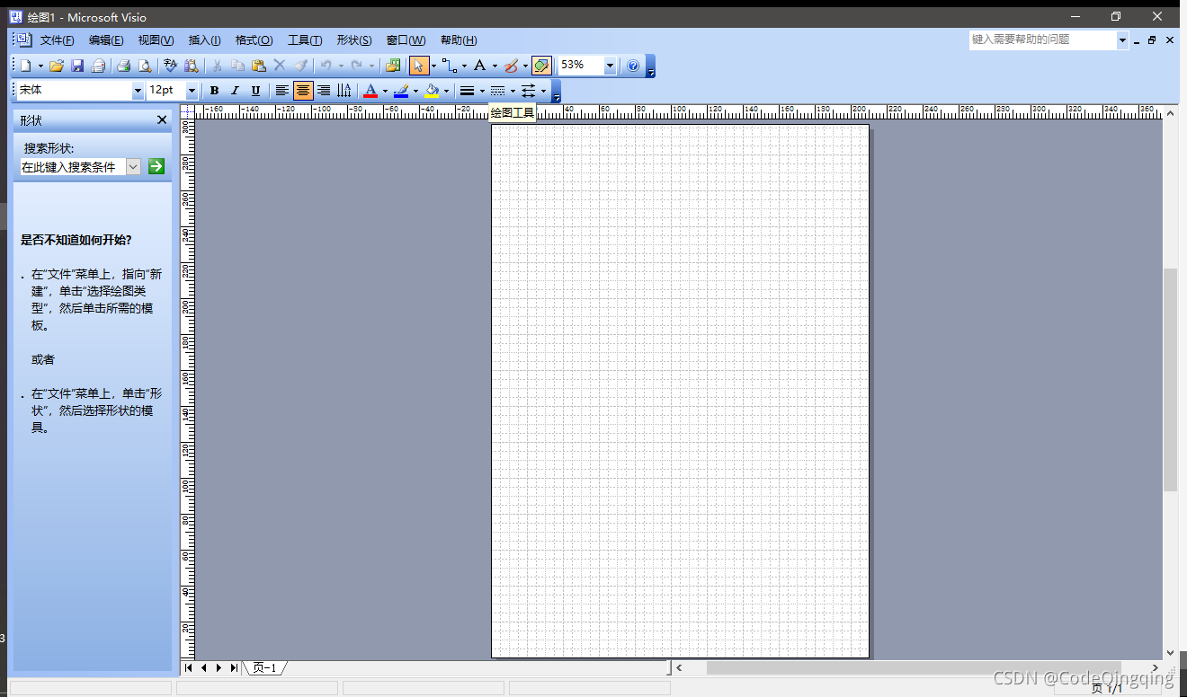Open the 视图(V) menu
Viewport: 1187px width, 697px height.
pos(156,40)
